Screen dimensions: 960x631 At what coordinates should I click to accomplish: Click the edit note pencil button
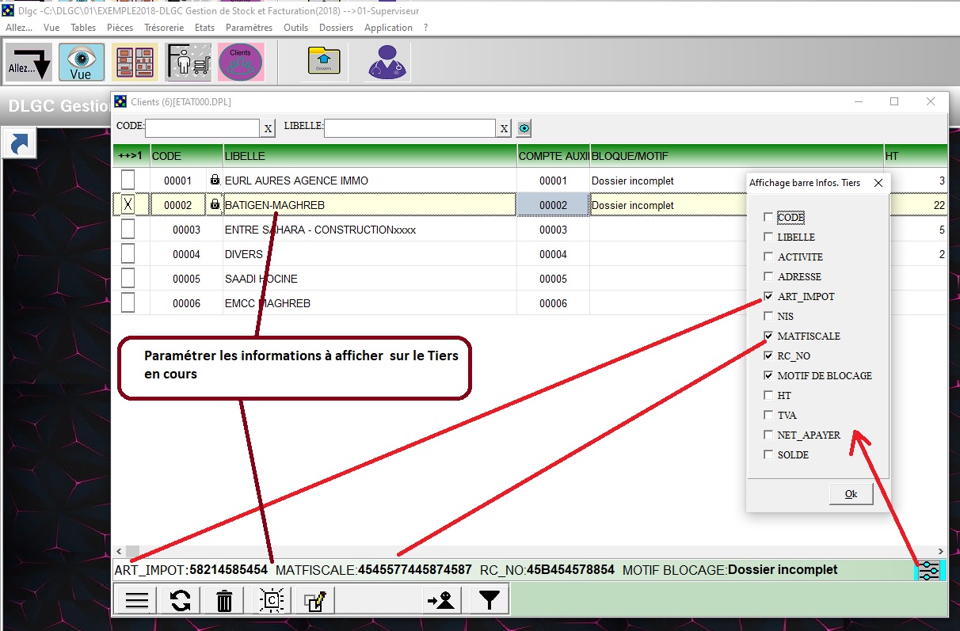(x=314, y=601)
